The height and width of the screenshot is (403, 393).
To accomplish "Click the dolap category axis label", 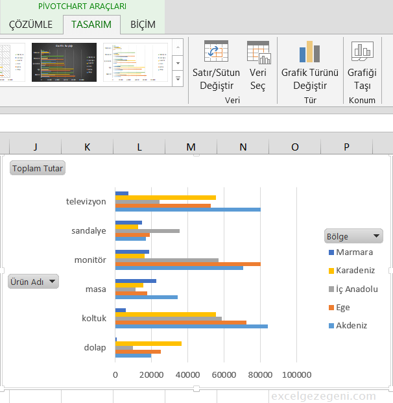I will tap(95, 347).
